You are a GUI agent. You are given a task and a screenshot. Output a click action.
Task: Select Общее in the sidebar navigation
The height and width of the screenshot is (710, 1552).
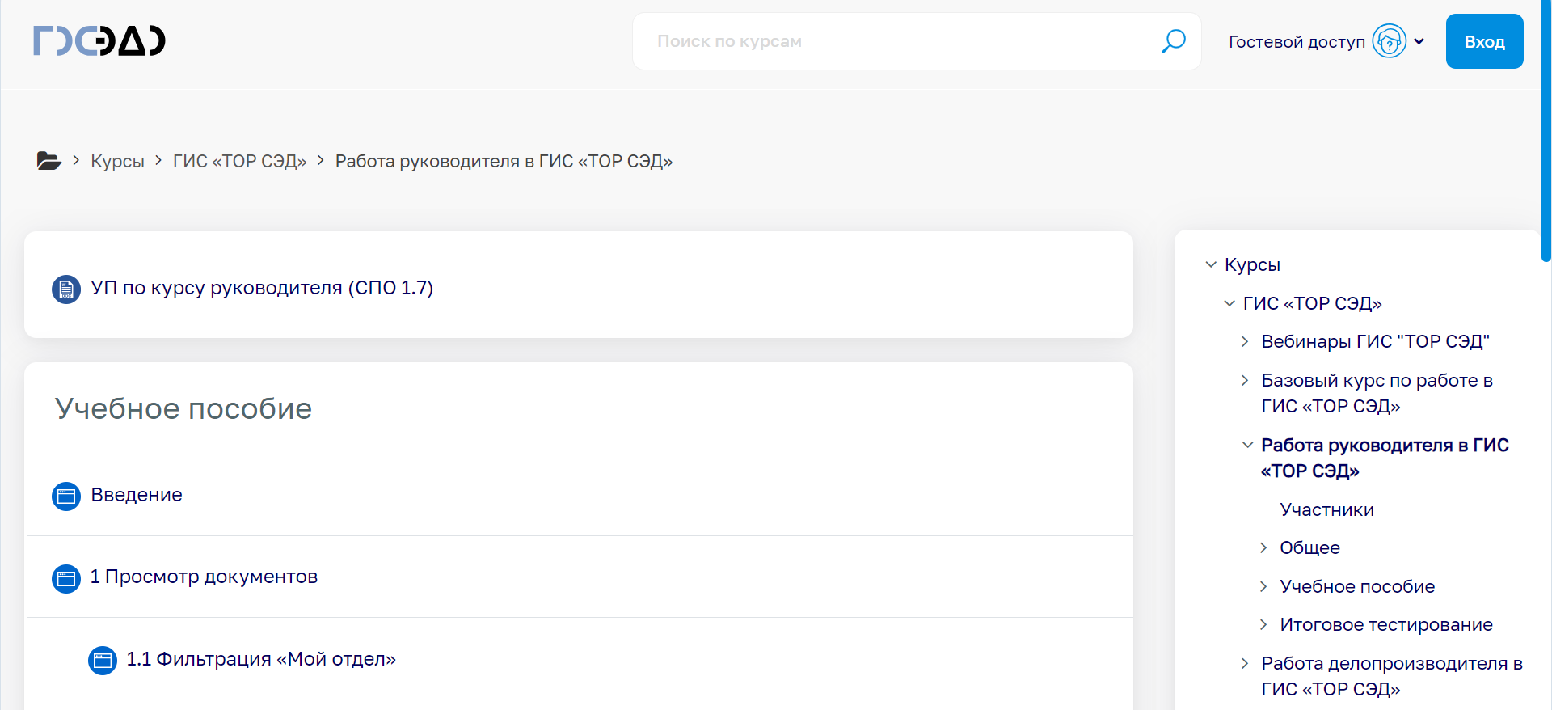[x=1309, y=547]
